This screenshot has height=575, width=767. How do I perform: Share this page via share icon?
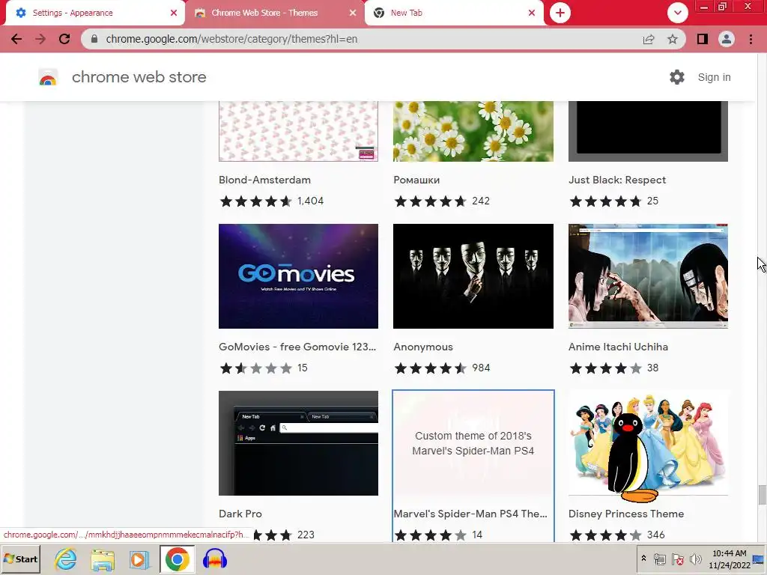click(x=649, y=39)
